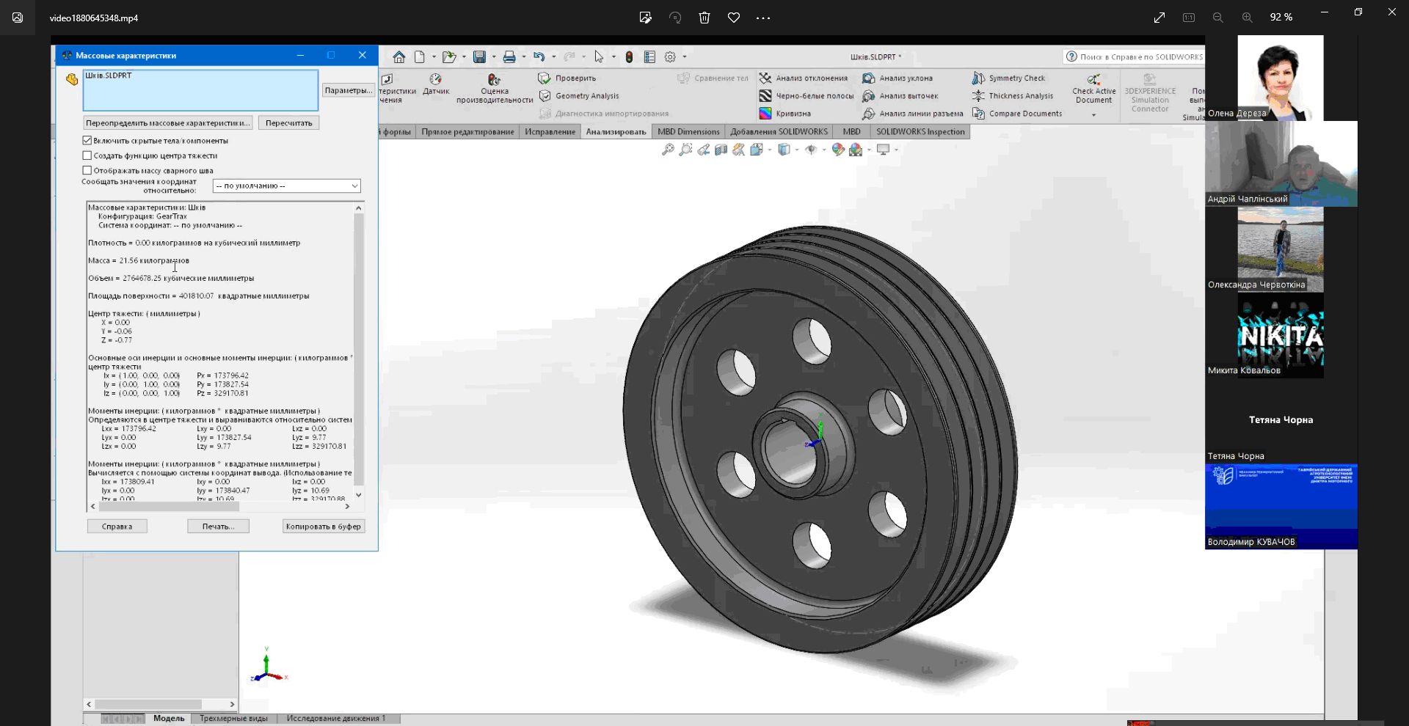This screenshot has height=726, width=1409.
Task: Open the '-- по умолчанию --' coordinate dropdown
Action: [x=286, y=186]
